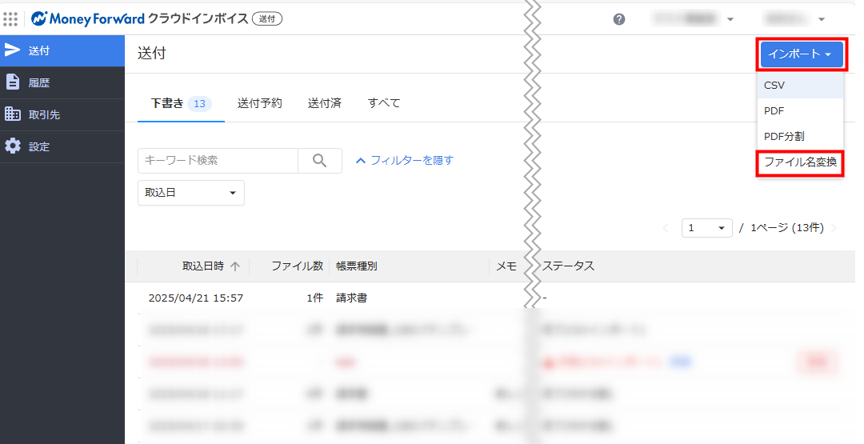864x444 pixels.
Task: Click the 1ページ (13件) pagination text
Action: tap(787, 228)
